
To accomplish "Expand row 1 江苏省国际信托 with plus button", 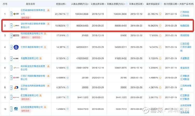I will pyautogui.click(x=11, y=14).
